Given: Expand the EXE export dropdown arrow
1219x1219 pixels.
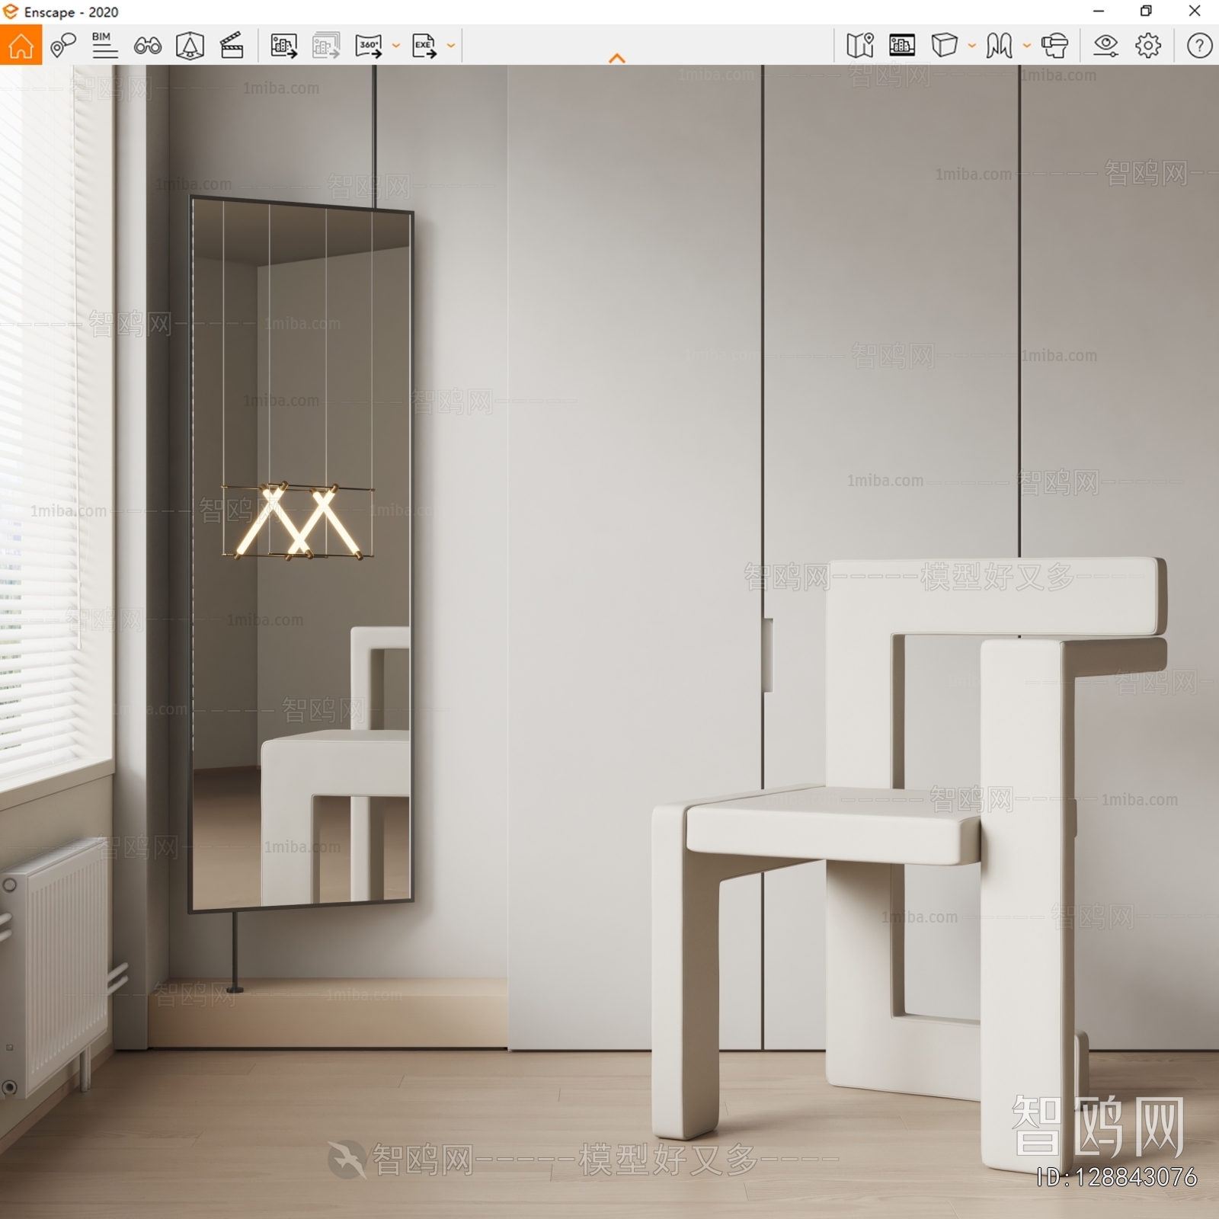Looking at the screenshot, I should tap(451, 46).
